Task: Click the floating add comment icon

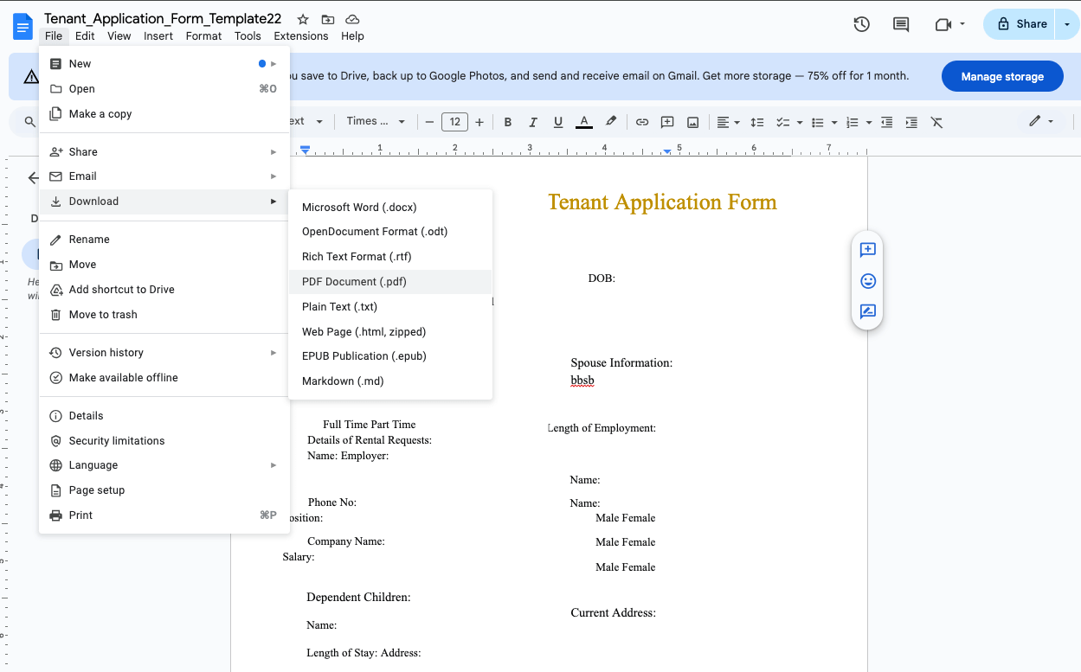Action: [868, 250]
